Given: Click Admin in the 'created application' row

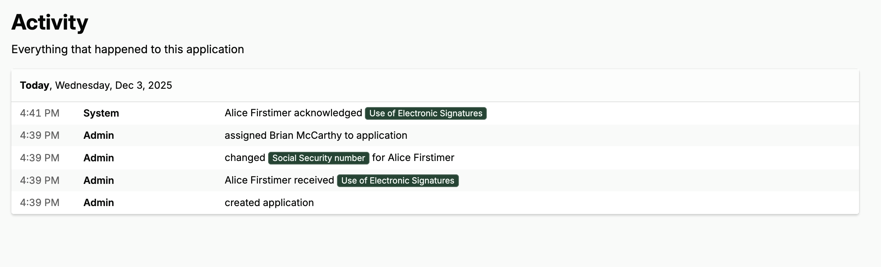Looking at the screenshot, I should [99, 203].
